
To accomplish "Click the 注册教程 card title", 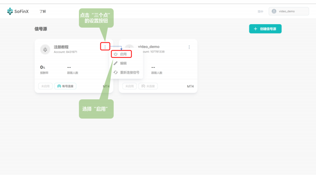I will pyautogui.click(x=61, y=47).
